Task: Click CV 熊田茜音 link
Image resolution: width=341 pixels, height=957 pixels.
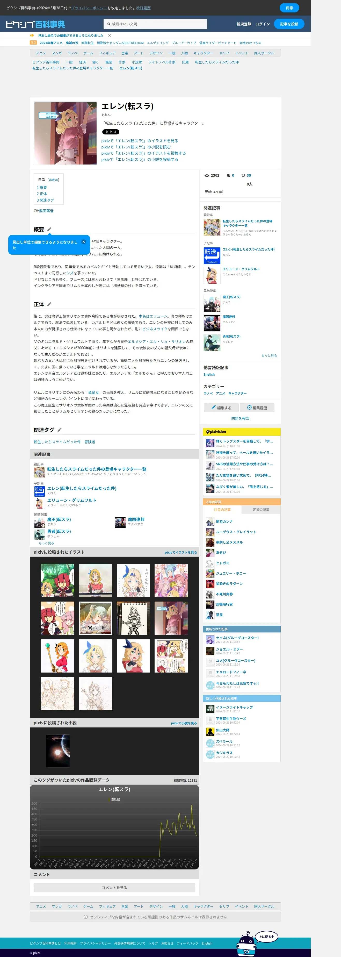Action: (x=46, y=211)
